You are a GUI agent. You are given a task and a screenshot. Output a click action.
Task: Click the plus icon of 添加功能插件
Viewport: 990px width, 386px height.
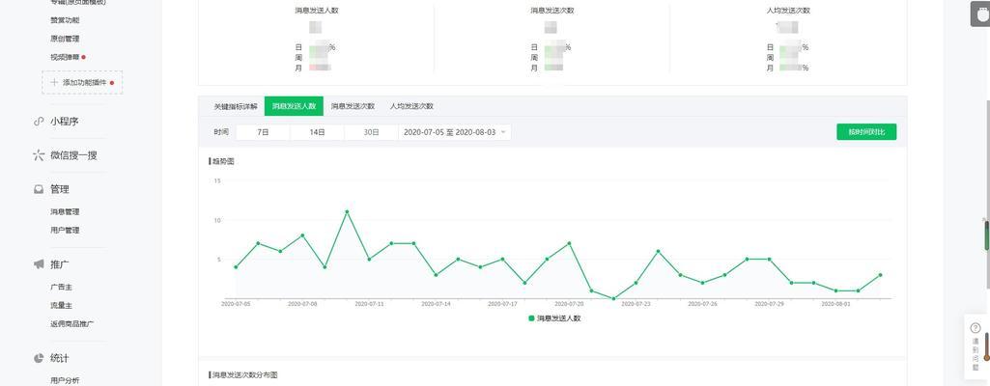point(54,83)
